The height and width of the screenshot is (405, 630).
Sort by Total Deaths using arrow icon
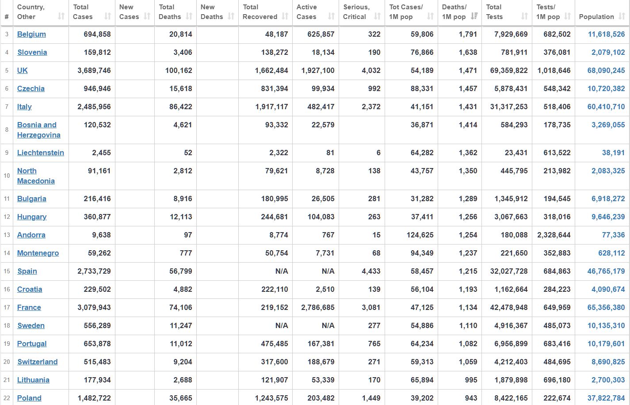(x=189, y=16)
